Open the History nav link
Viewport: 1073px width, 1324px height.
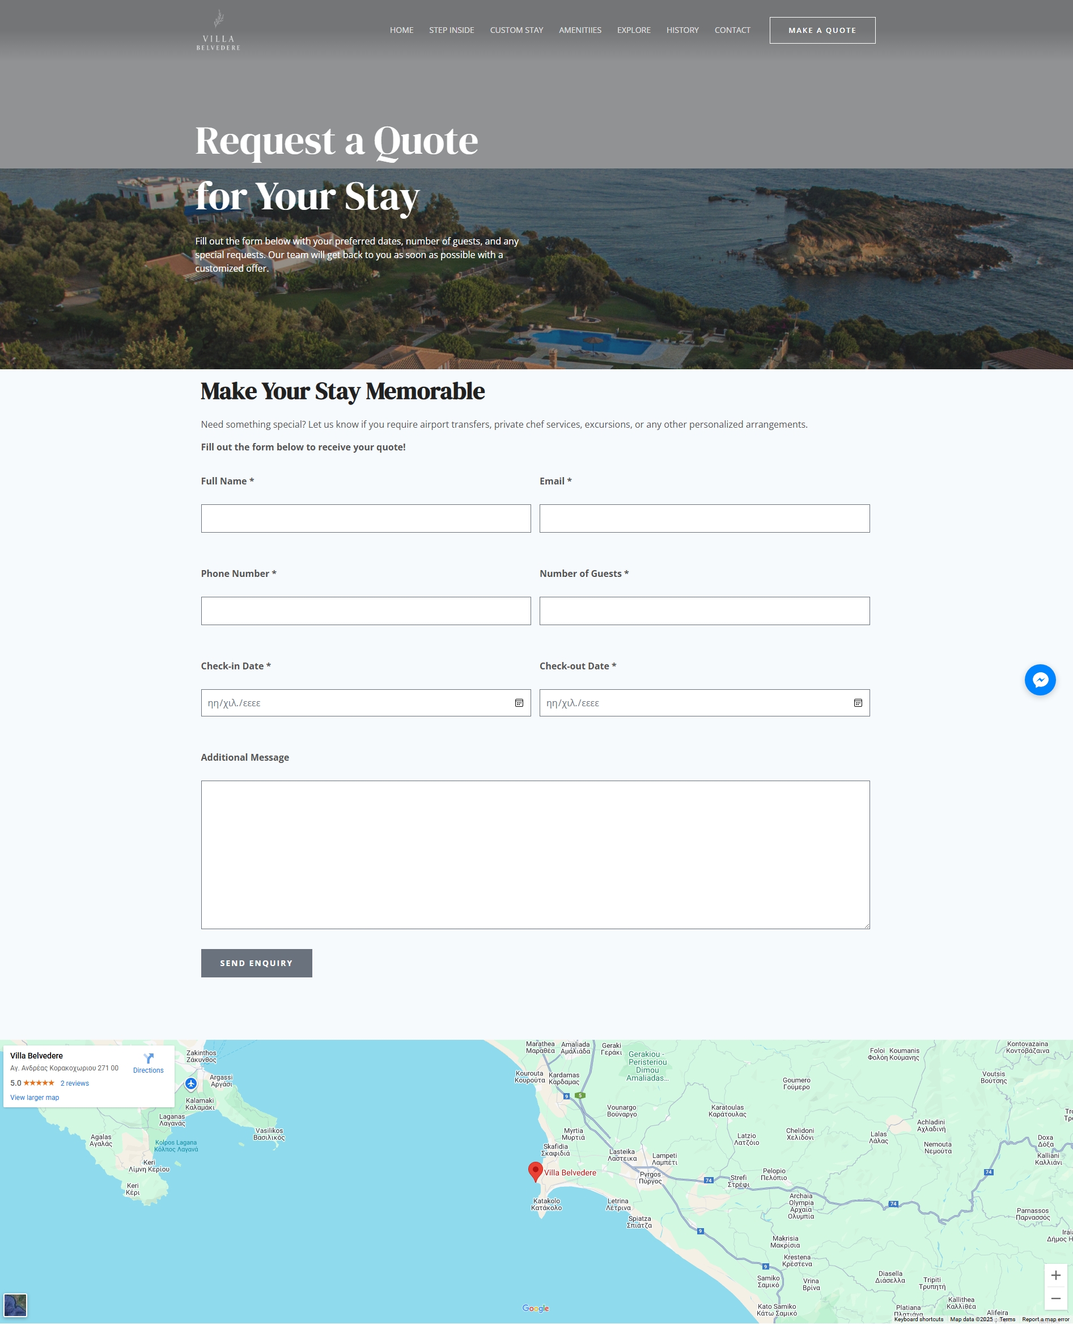(682, 30)
